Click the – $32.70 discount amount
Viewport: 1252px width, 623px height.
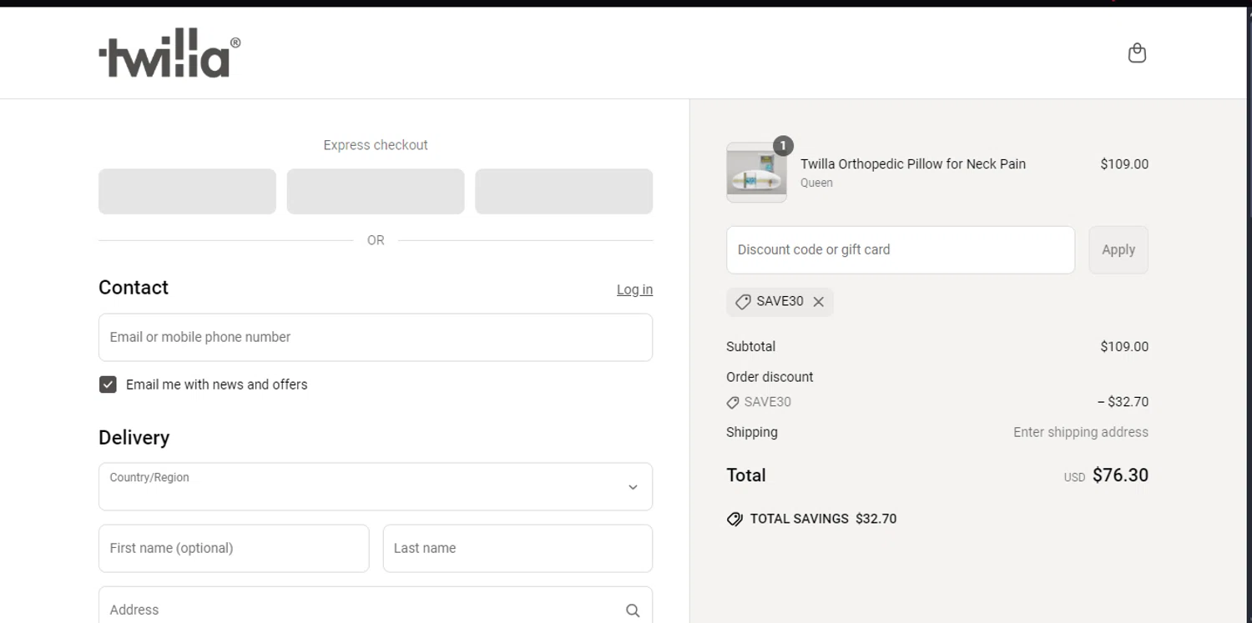[x=1123, y=402]
